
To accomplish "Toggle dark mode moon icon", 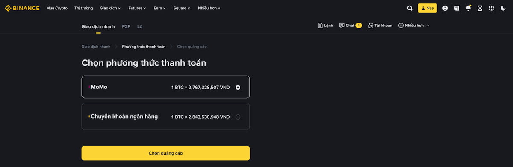I will (x=503, y=8).
